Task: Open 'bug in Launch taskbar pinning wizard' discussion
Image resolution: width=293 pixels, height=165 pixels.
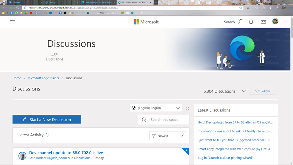Action: [225, 158]
